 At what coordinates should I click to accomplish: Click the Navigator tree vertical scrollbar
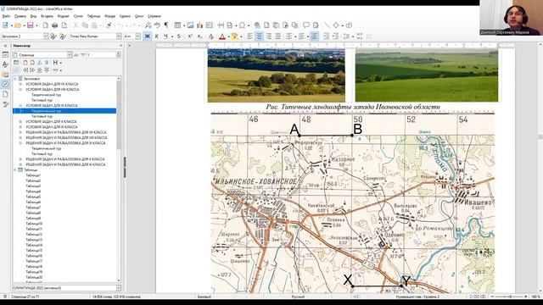pyautogui.click(x=119, y=179)
